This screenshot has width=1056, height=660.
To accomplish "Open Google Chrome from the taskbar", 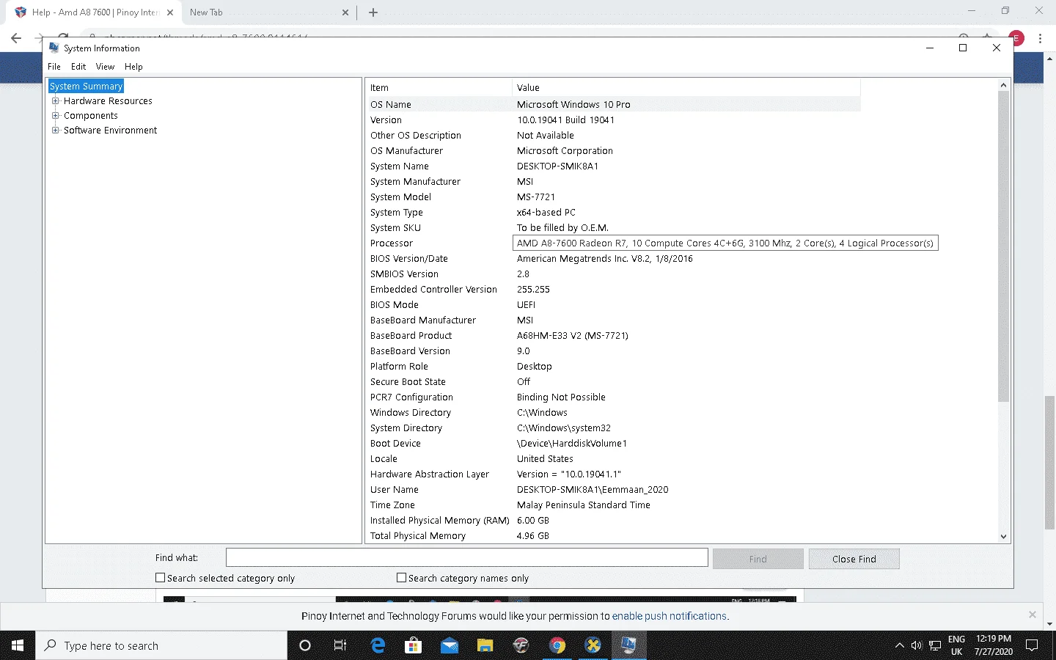I will click(x=557, y=645).
